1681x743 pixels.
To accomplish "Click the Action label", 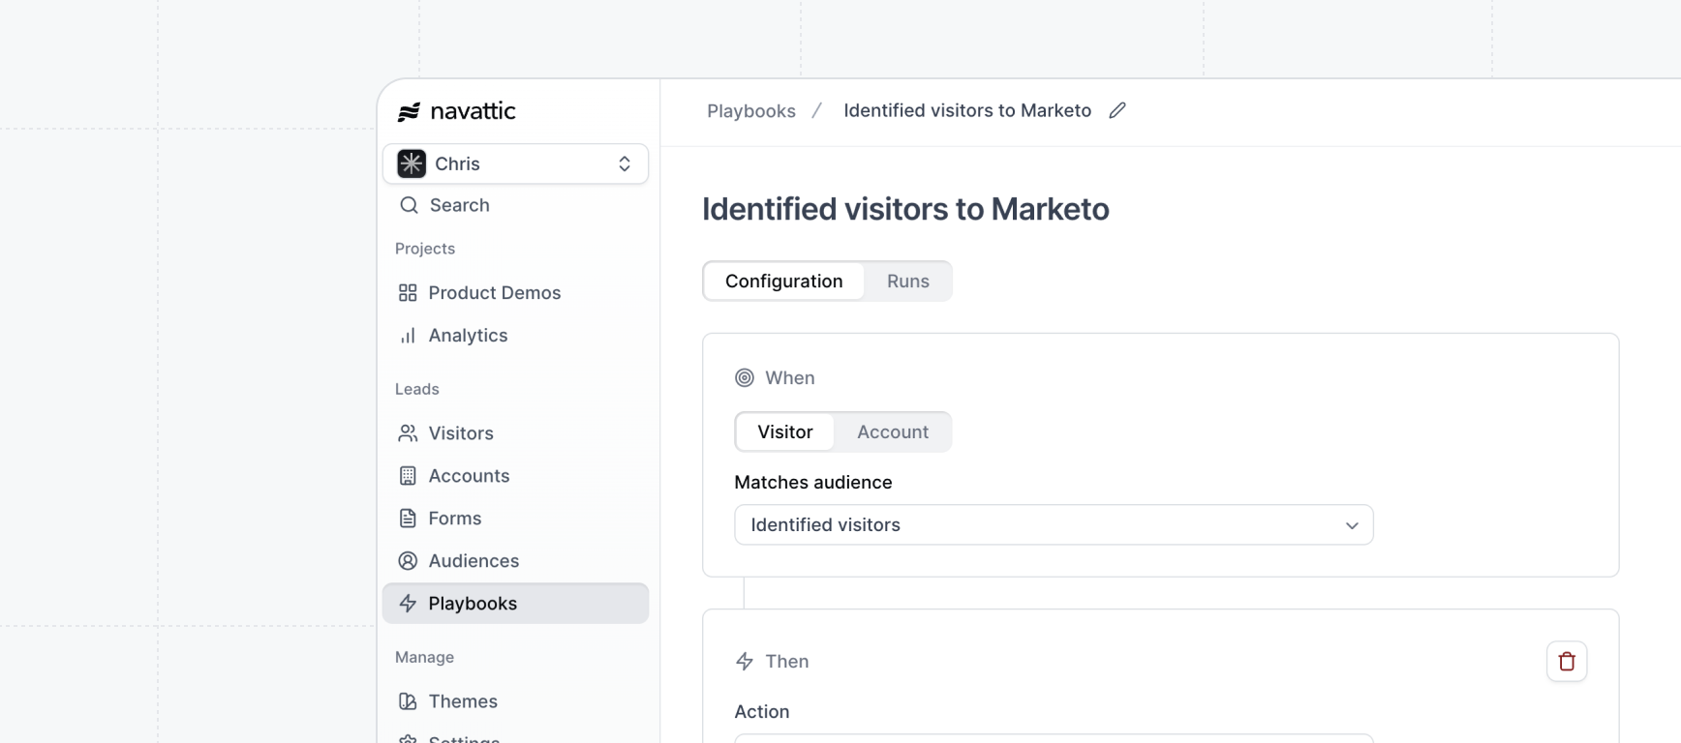I will (x=762, y=711).
